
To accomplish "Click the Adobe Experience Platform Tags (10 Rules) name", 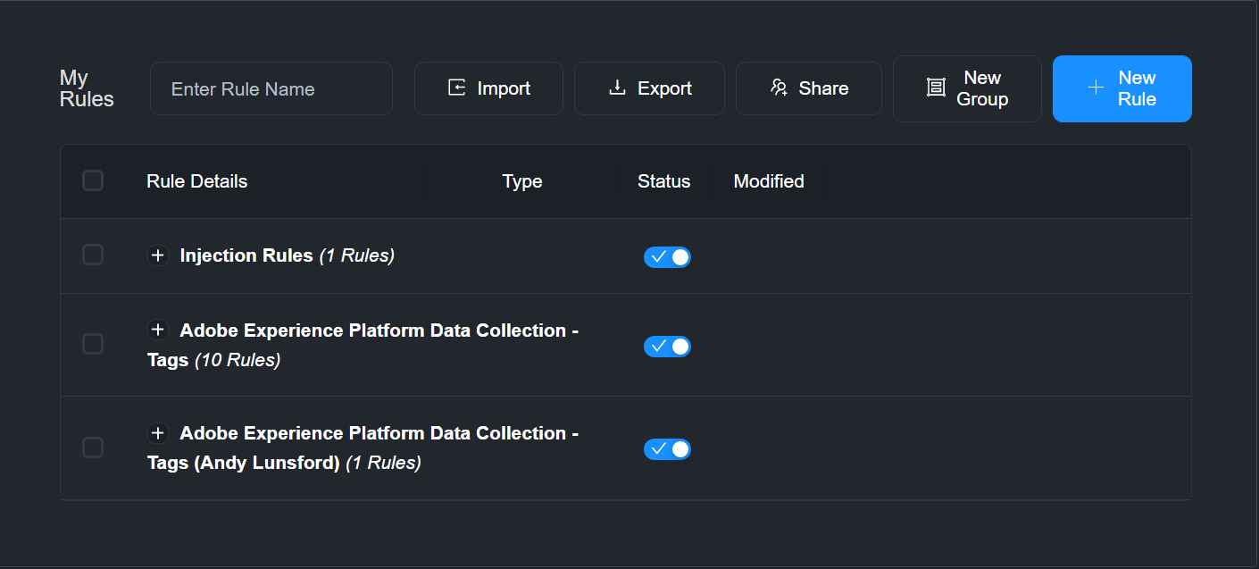I will coord(363,345).
